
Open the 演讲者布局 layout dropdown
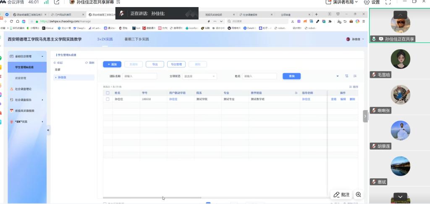pos(342,2)
